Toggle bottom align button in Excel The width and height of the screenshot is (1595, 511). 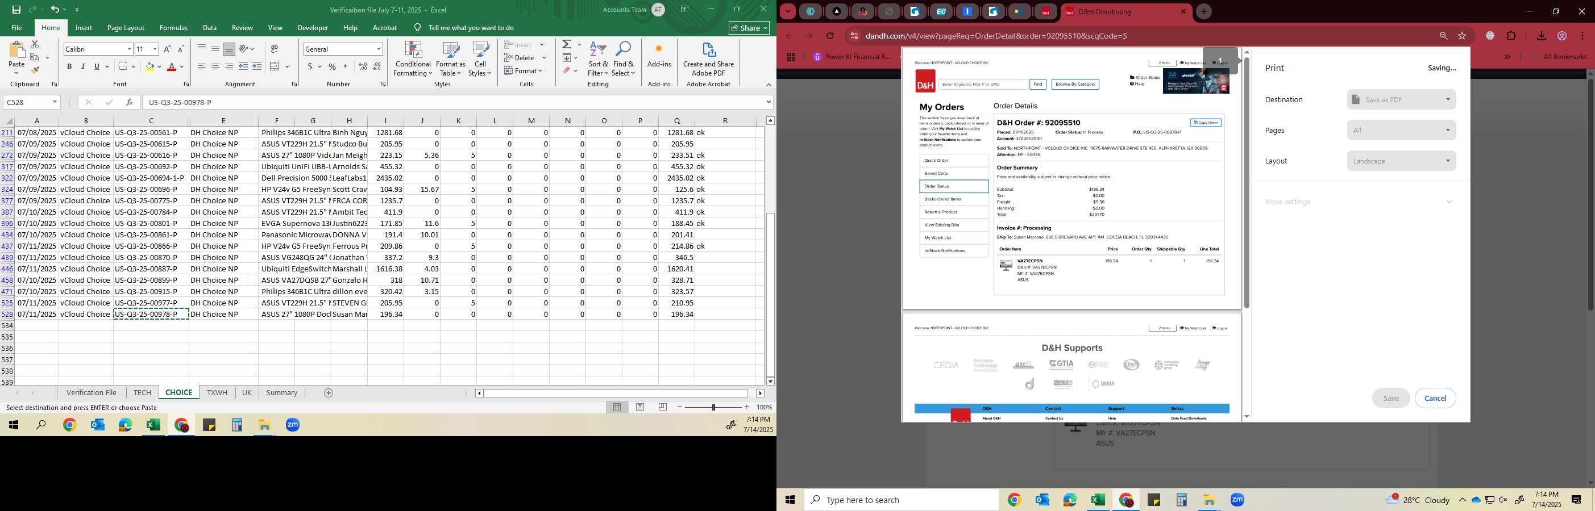pyautogui.click(x=229, y=49)
